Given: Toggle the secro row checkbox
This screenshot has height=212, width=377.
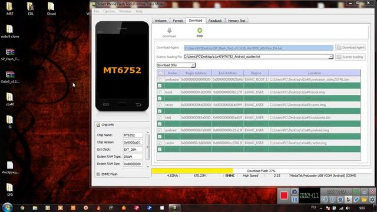Looking at the screenshot, I should [x=160, y=105].
